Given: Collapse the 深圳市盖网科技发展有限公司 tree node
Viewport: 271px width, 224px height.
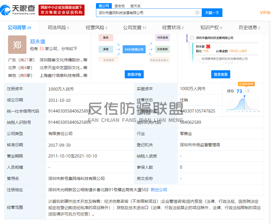Looking at the screenshot, I should coord(191,38).
